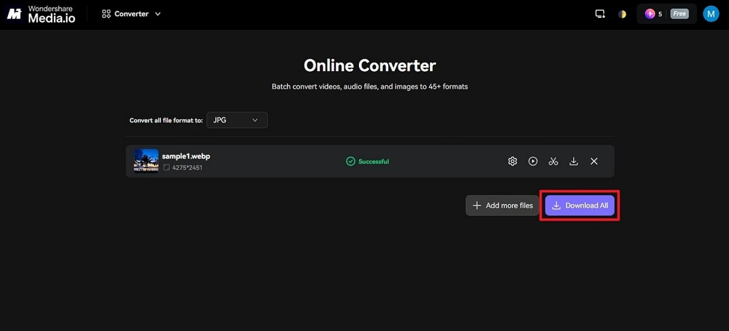Click Add more files button
This screenshot has width=729, height=331.
pos(502,206)
